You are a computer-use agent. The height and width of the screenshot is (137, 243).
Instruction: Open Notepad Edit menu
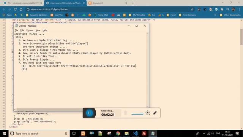(22, 30)
